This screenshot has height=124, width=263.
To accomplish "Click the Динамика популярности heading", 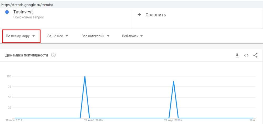I will (x=27, y=55).
